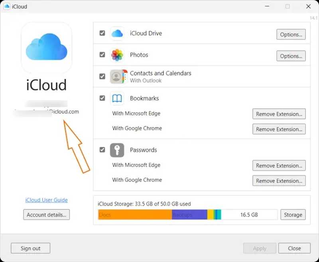
Task: Click the iCloud Drive cloud icon
Action: click(117, 33)
